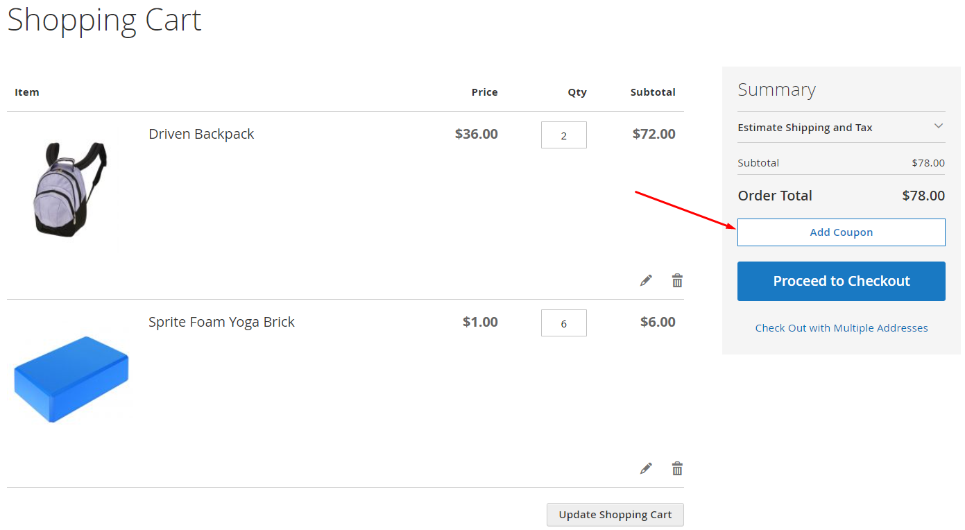
Task: Open the Sprite Foam Yoga Brick name link
Action: 221,322
